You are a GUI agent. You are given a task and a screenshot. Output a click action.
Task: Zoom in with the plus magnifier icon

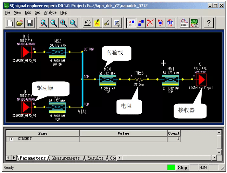(x=63, y=23)
